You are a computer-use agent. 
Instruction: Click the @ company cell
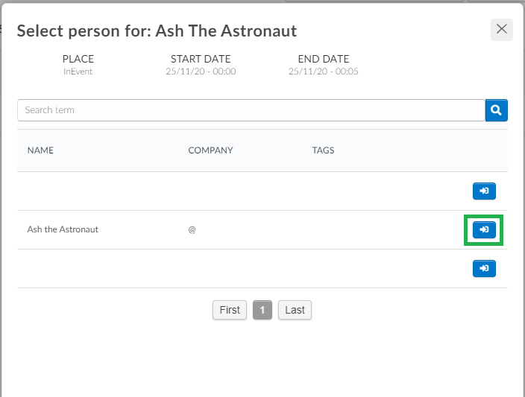pyautogui.click(x=192, y=229)
